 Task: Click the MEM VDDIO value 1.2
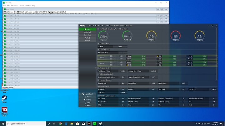click(123, 89)
